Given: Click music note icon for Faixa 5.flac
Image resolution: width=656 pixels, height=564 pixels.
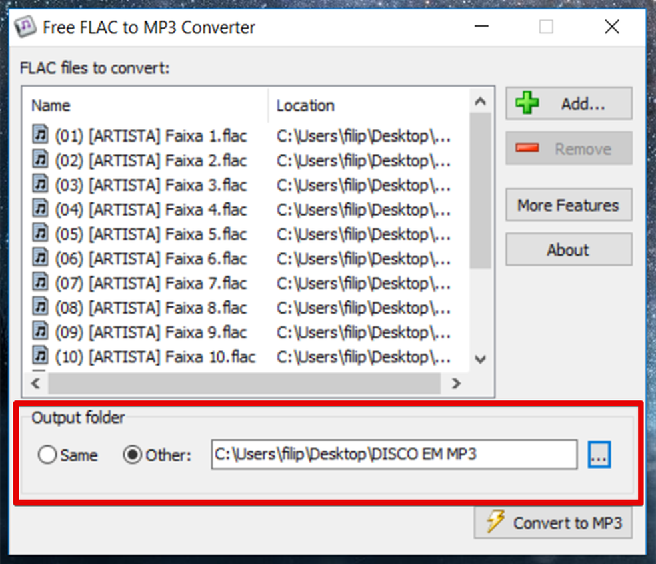Looking at the screenshot, I should 40,233.
